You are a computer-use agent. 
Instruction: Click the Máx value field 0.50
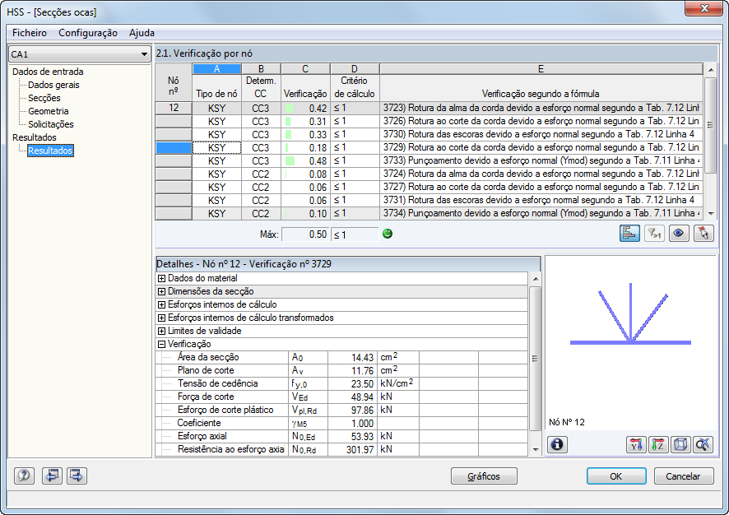coord(305,234)
